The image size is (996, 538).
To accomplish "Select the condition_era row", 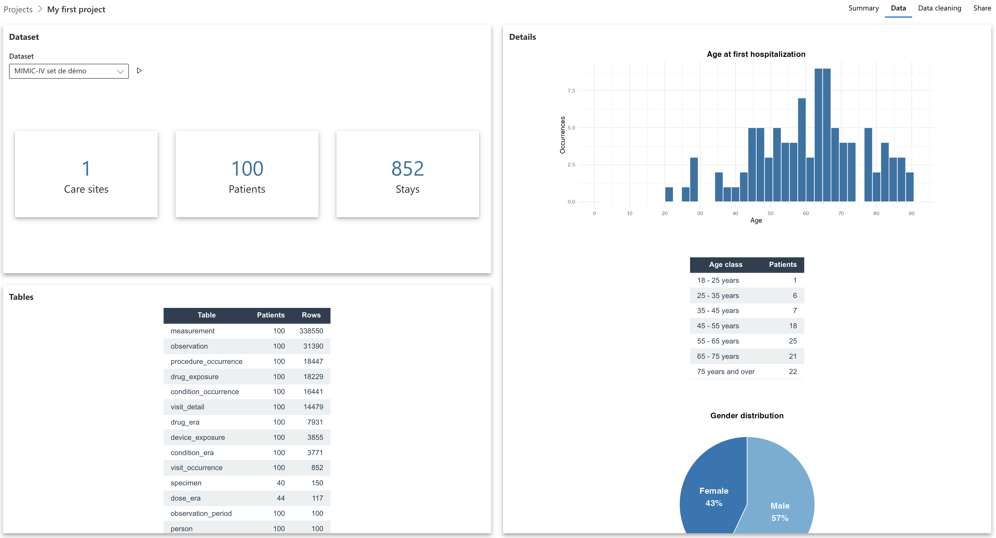I will tap(247, 453).
